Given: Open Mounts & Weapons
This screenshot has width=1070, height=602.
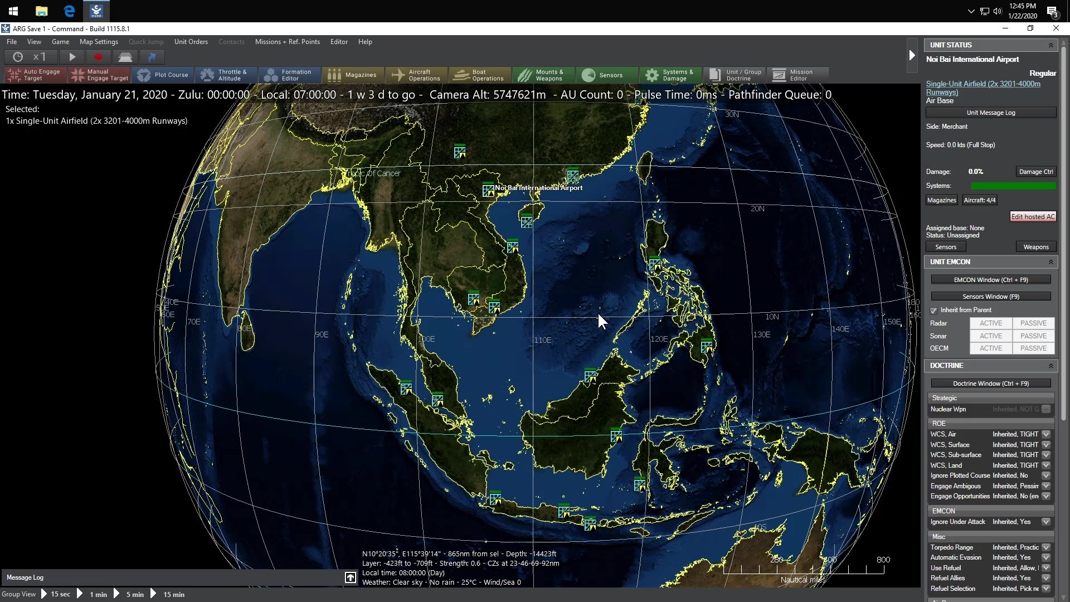Looking at the screenshot, I should click(x=543, y=75).
